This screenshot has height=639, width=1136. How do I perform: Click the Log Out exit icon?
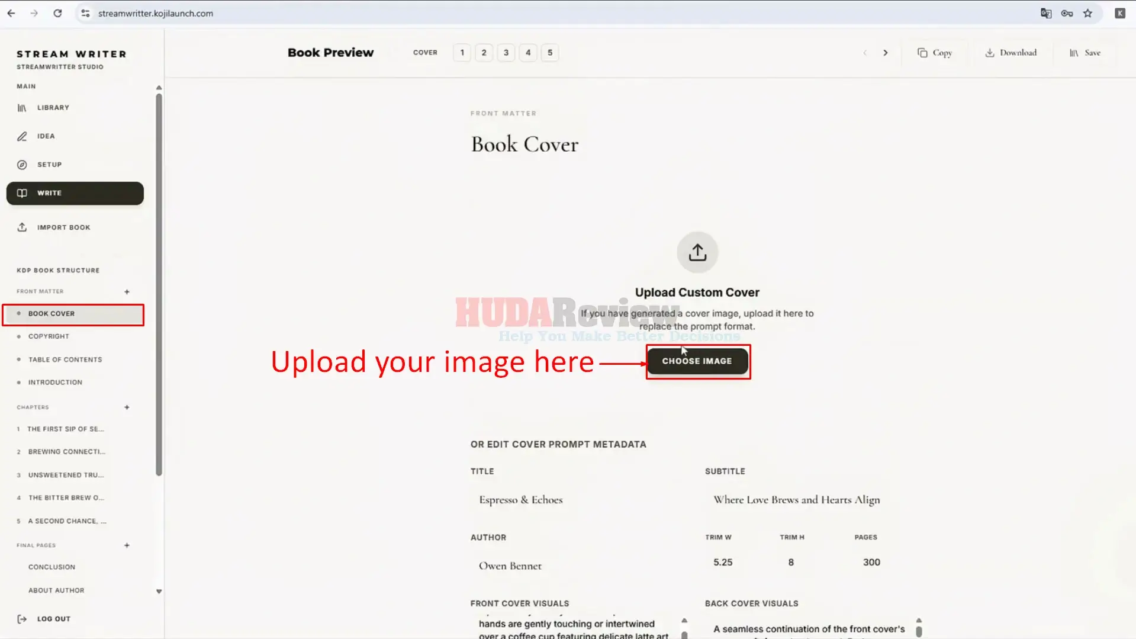tap(22, 619)
